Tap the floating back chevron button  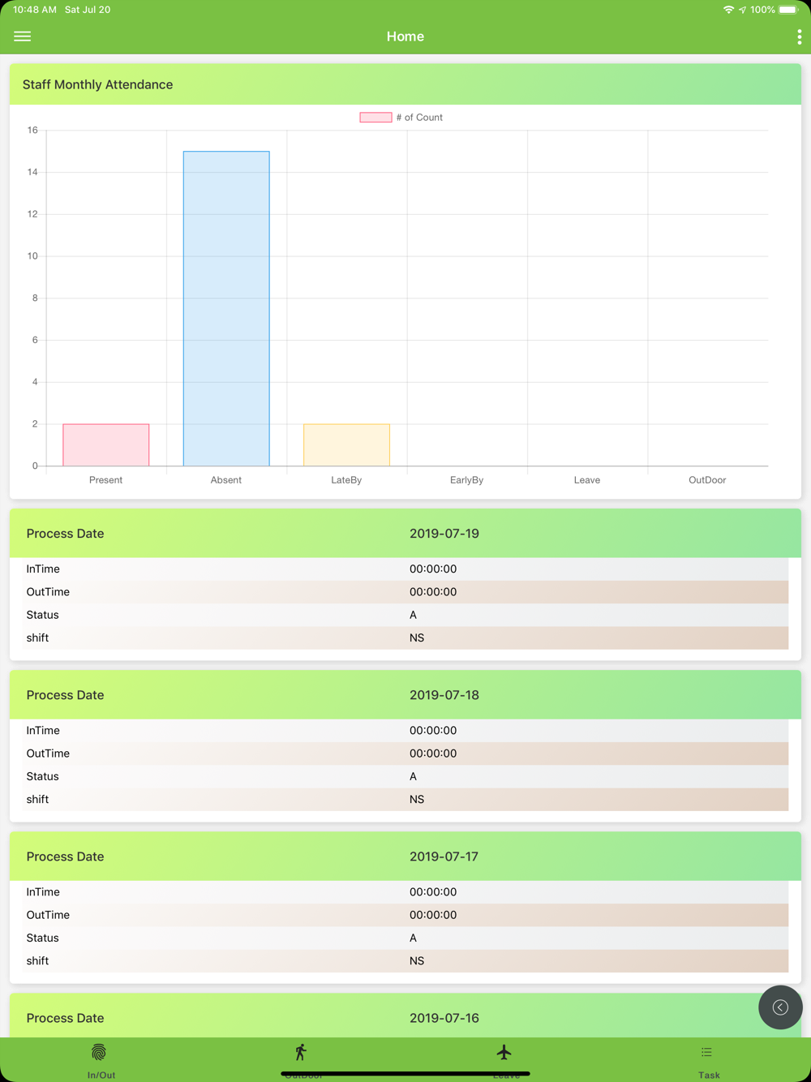pos(780,1007)
